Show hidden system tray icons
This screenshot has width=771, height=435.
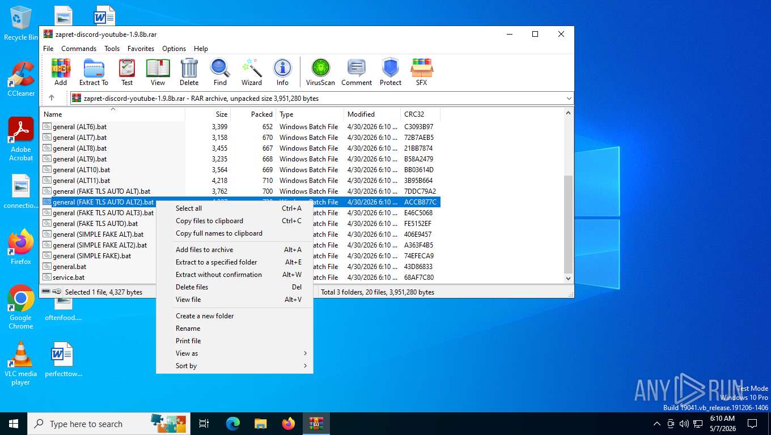point(657,424)
